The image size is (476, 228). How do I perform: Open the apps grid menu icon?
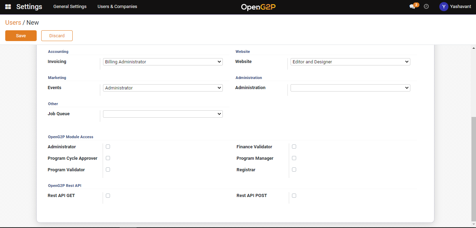click(8, 7)
